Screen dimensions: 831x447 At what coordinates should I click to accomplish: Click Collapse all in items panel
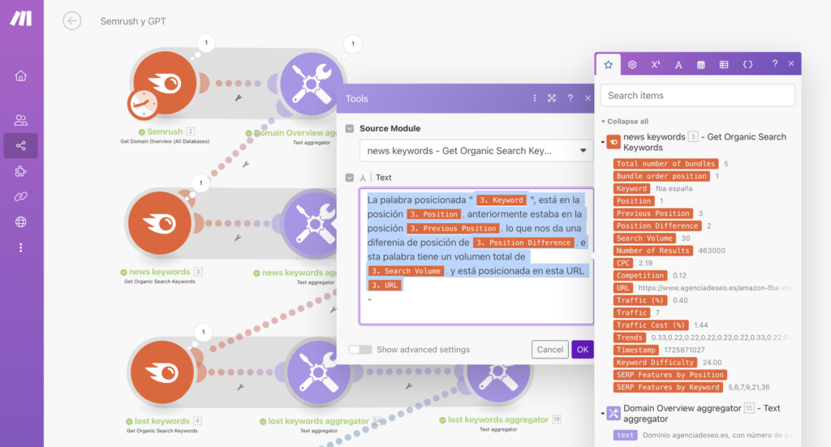point(625,121)
